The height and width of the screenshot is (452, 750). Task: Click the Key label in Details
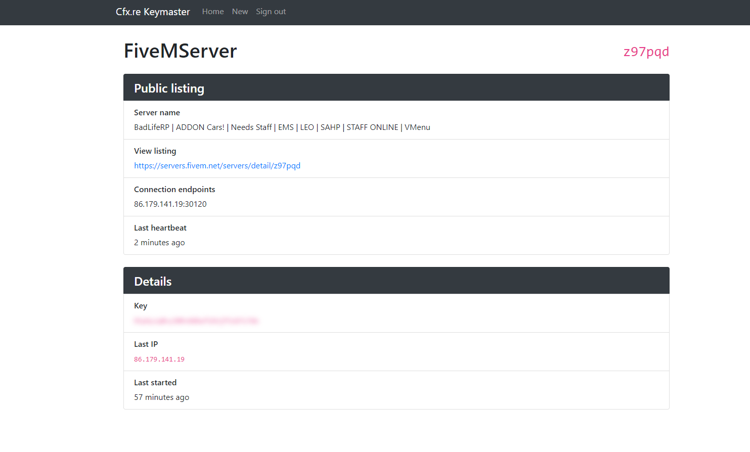coord(141,305)
